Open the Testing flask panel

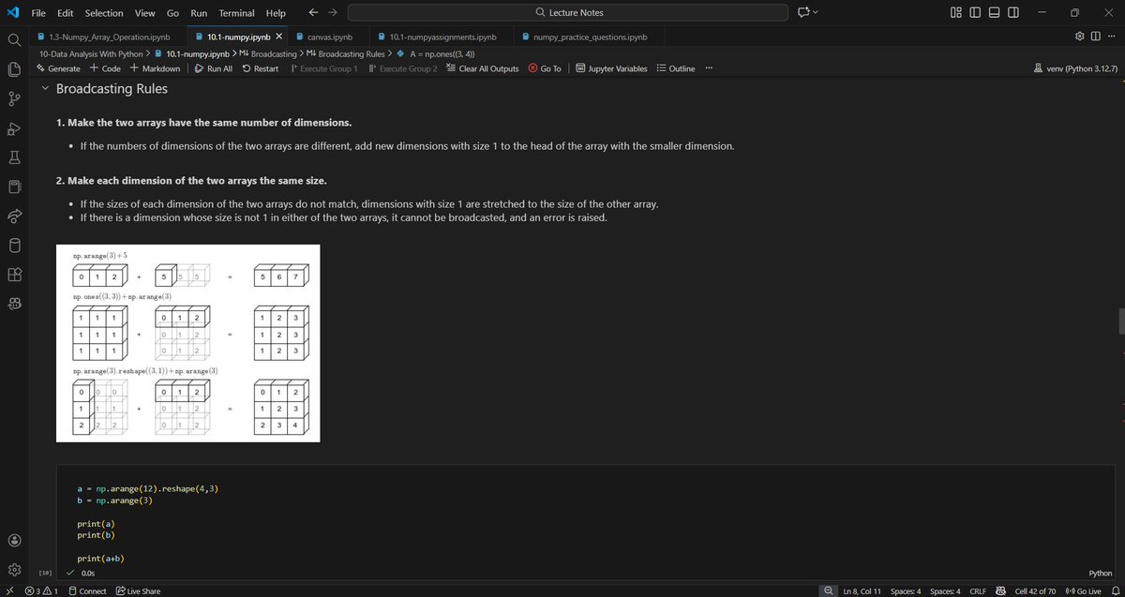coord(13,157)
